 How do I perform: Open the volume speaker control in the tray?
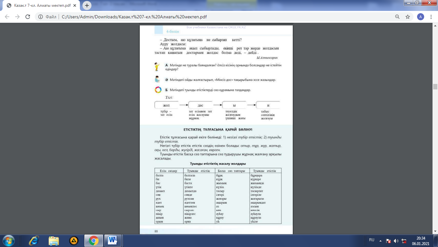pyautogui.click(x=396, y=241)
